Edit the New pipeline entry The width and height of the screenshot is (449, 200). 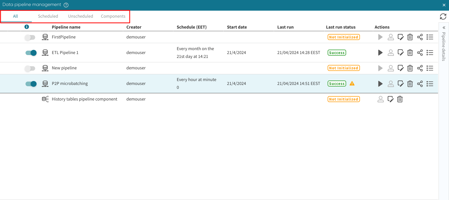tap(401, 68)
